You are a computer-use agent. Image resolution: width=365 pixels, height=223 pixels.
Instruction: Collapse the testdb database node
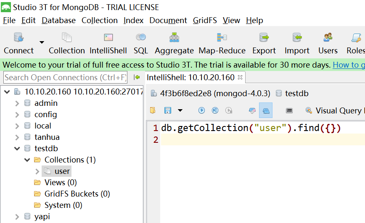[17, 149]
